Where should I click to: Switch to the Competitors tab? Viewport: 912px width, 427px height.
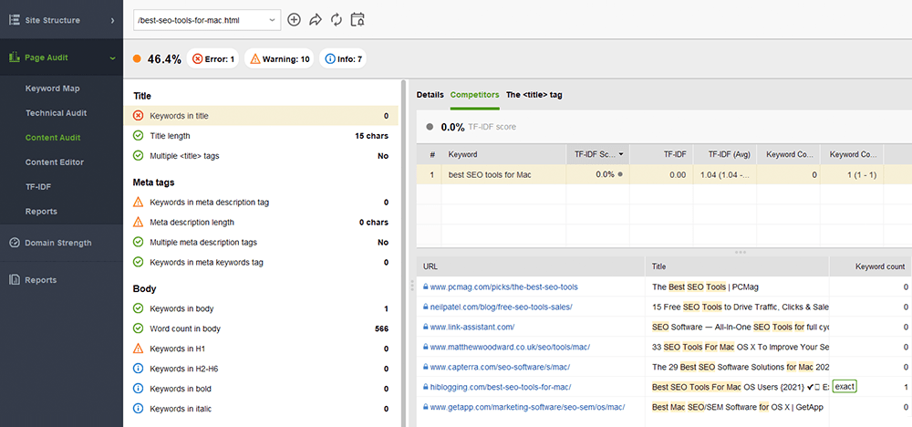click(474, 94)
